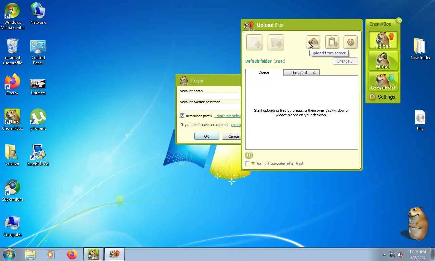Select the Untitled desktop file
The image size is (435, 261).
(38, 86)
